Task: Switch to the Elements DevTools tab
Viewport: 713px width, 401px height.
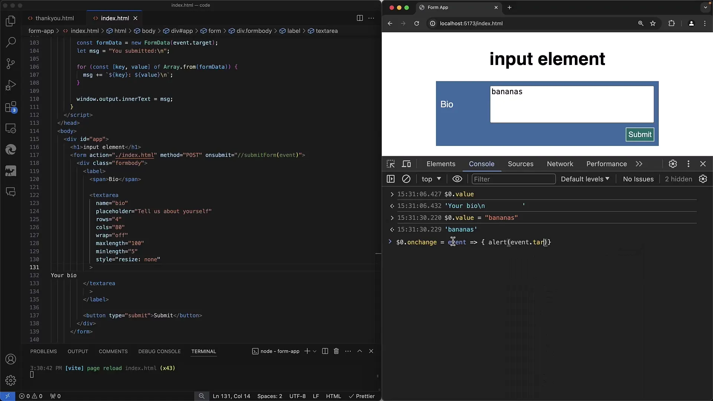Action: pos(441,164)
